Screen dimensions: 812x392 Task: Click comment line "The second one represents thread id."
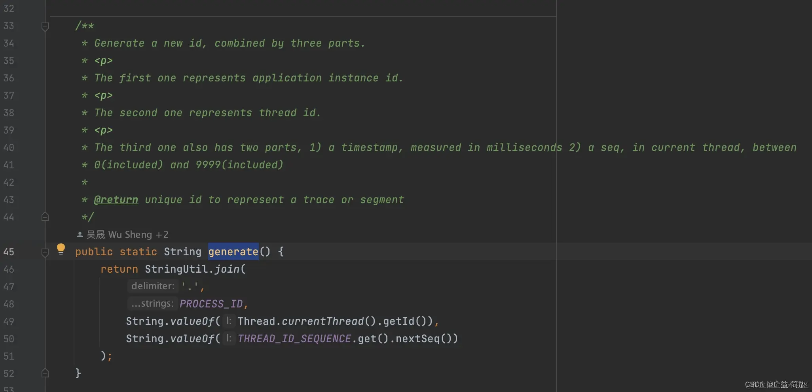(x=208, y=113)
